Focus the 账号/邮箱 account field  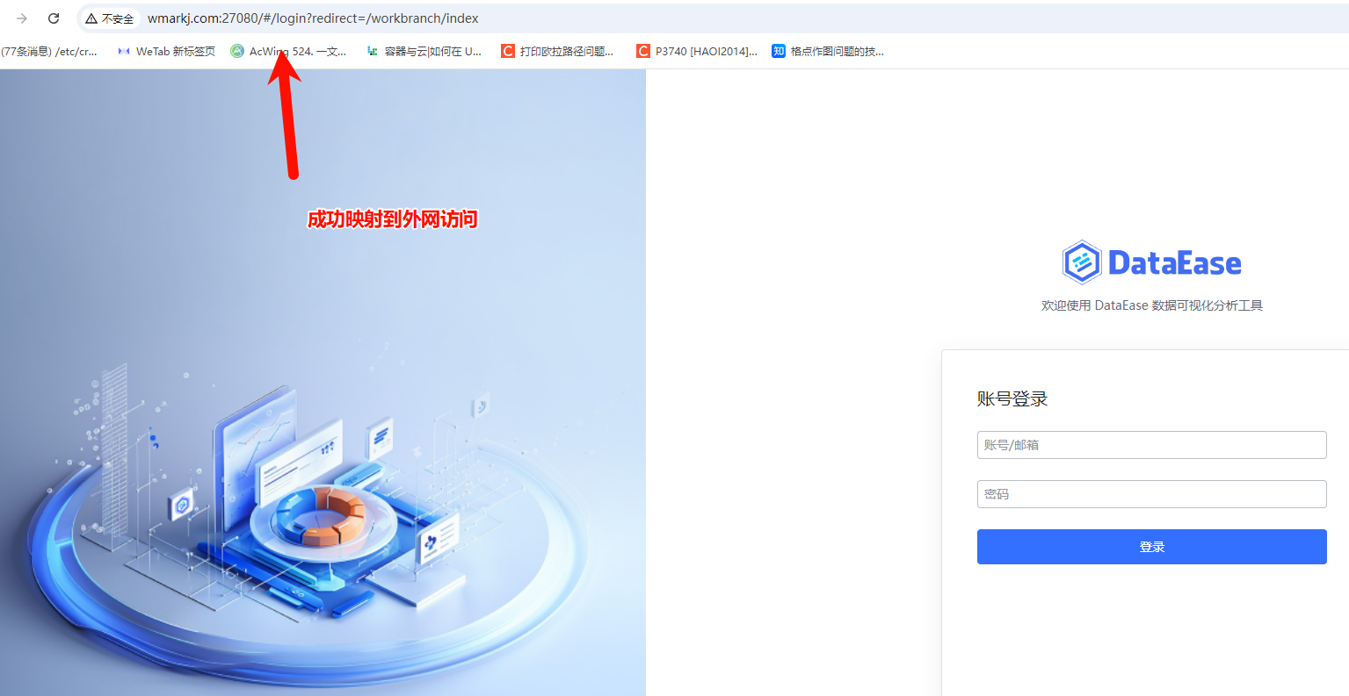click(x=1152, y=445)
